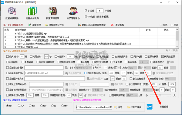Click scrolling subtitle font settings icon
Image resolution: width=182 pixels, height=115 pixels.
pos(66,68)
